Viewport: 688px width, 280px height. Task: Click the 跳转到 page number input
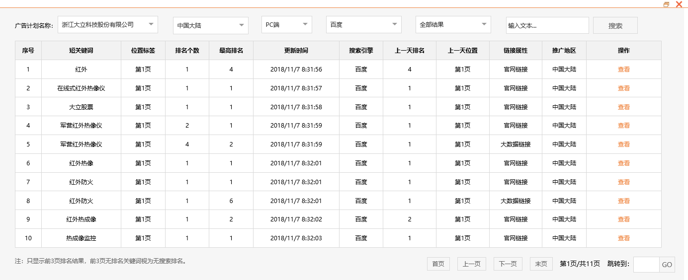click(647, 265)
